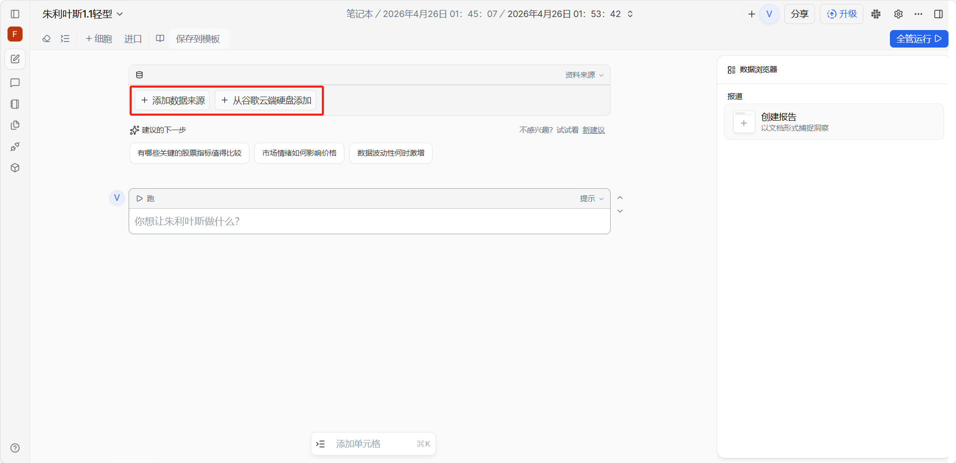The height and width of the screenshot is (463, 956).
Task: Select the edit notebook sidebar icon
Action: [15, 59]
